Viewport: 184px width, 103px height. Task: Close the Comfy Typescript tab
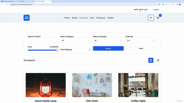tap(51, 1)
